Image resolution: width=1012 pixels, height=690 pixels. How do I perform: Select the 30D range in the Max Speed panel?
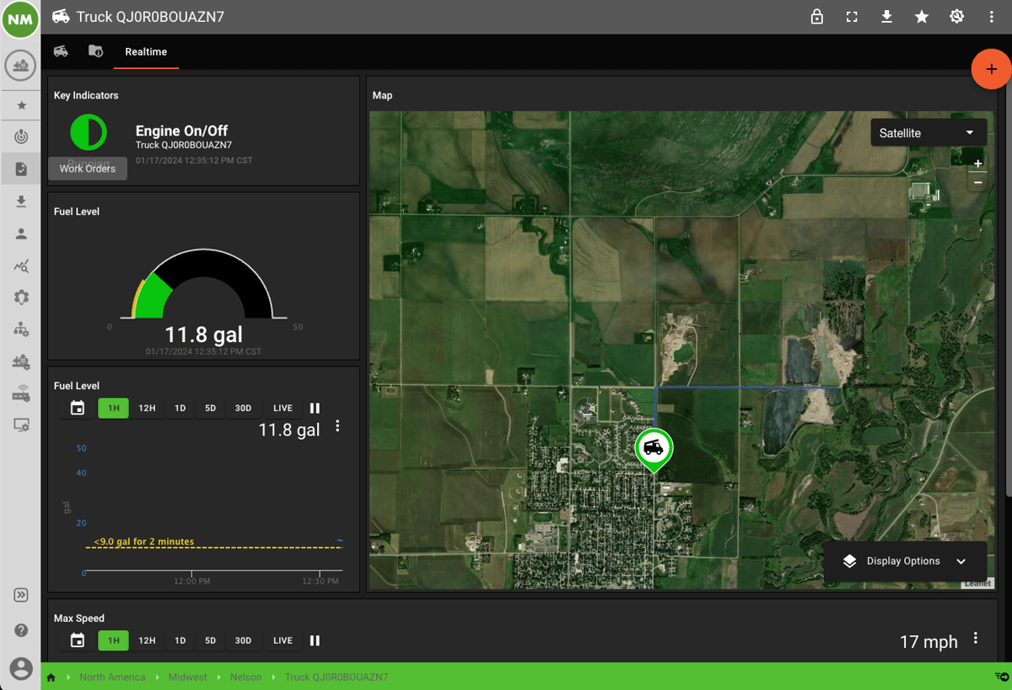point(243,640)
